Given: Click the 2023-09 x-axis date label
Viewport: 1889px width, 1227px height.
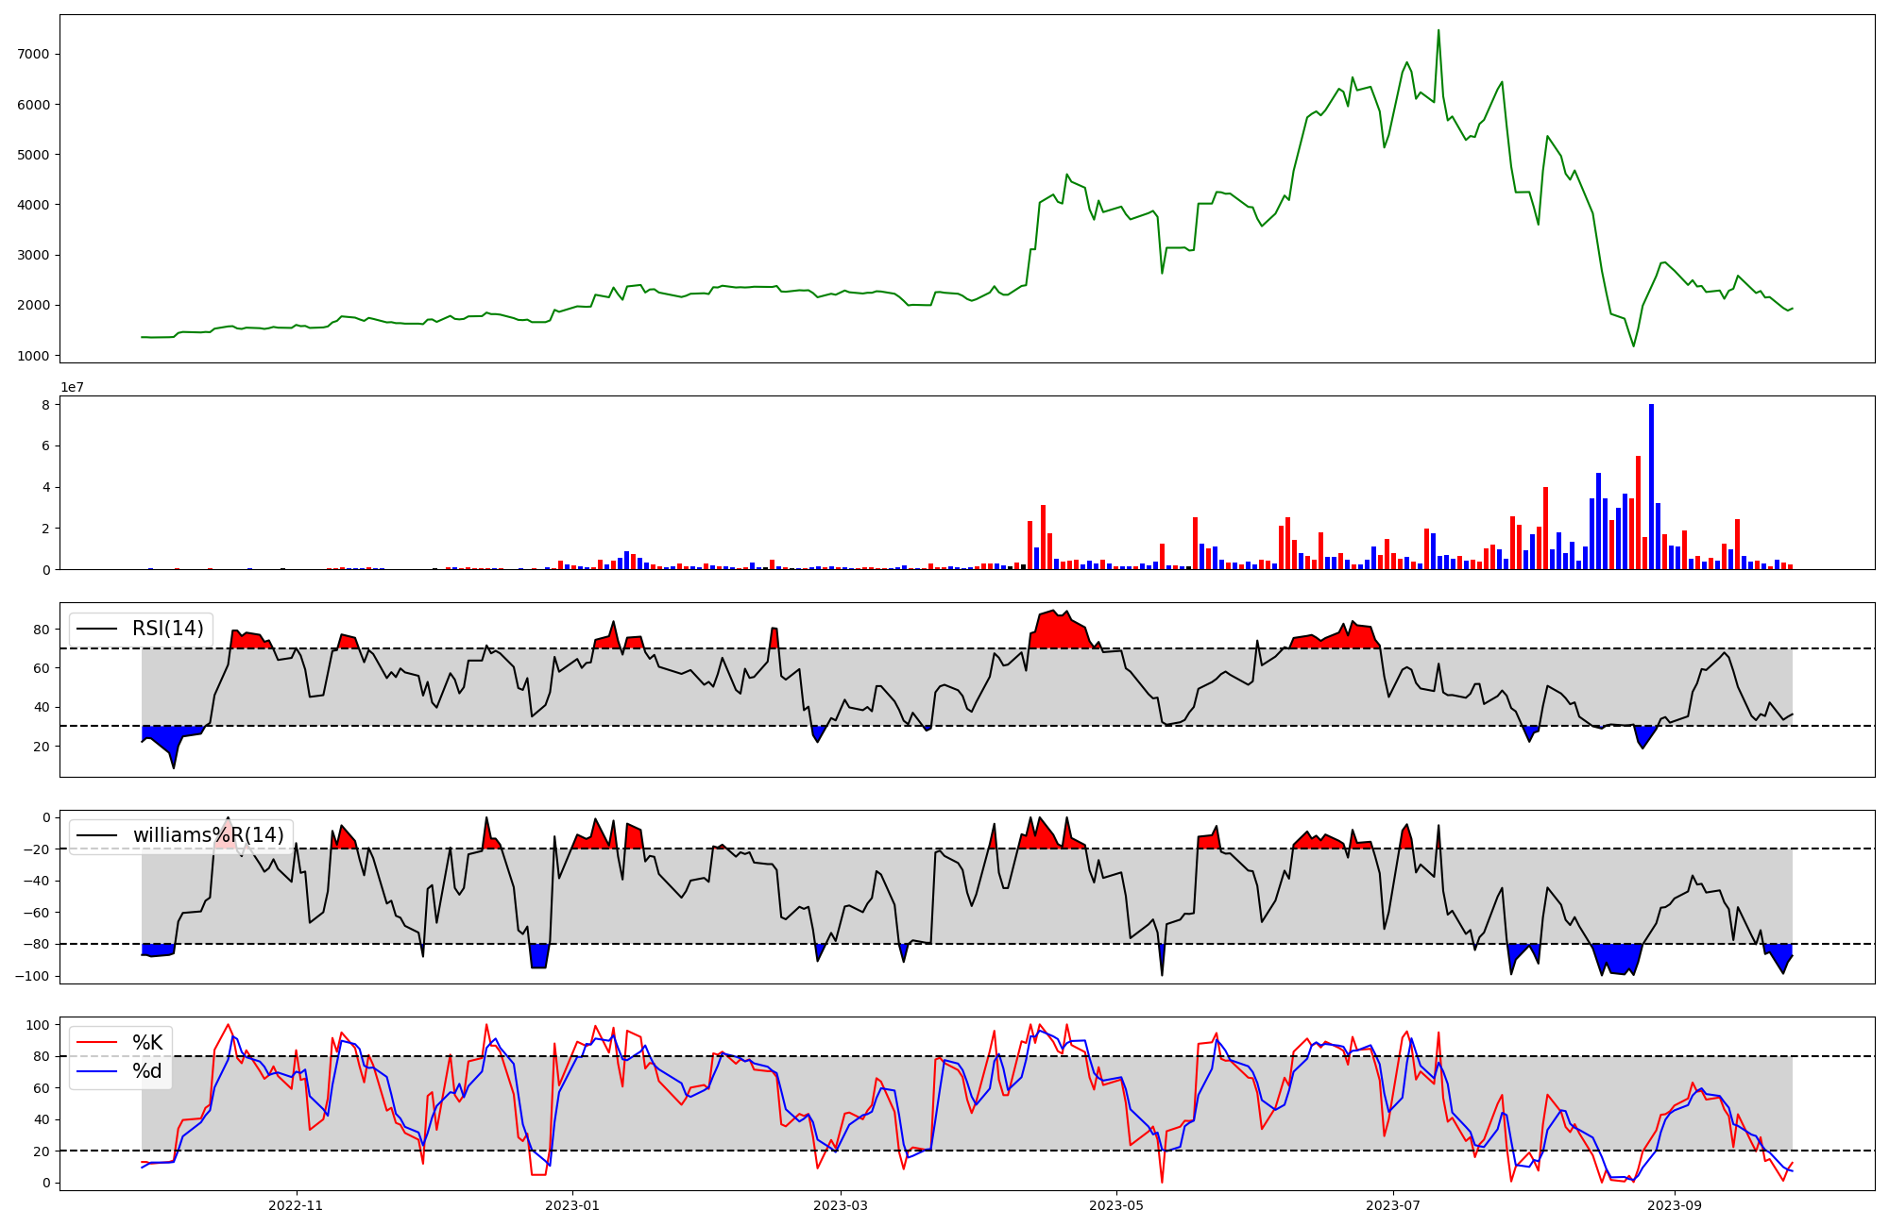Looking at the screenshot, I should tap(1675, 1205).
